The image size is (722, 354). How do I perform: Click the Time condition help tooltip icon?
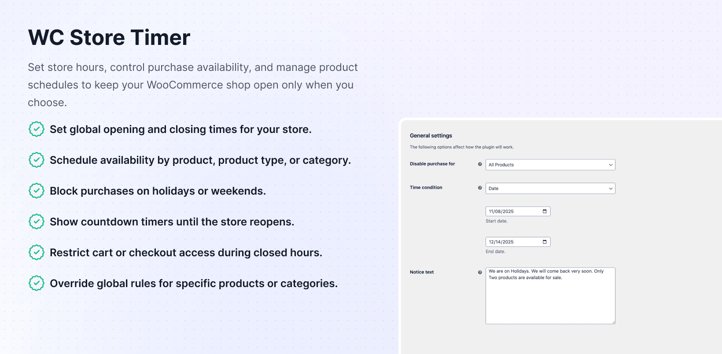[x=480, y=188]
